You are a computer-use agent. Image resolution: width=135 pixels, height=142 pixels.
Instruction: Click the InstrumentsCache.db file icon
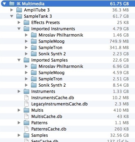pos(26,98)
